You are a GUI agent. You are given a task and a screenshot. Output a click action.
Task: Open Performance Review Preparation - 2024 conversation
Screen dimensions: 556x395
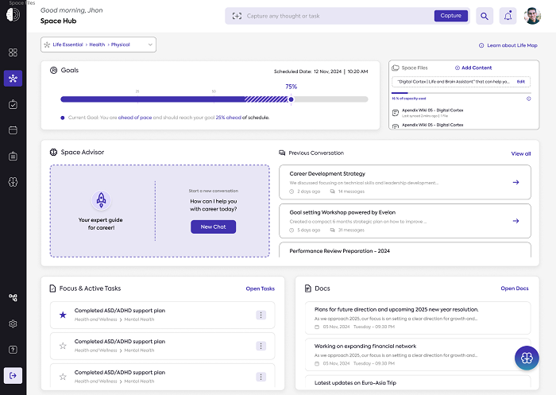pos(405,250)
